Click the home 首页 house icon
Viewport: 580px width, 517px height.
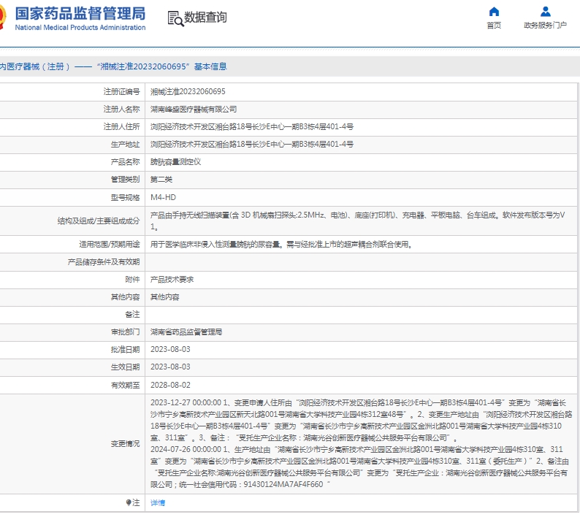(x=494, y=12)
